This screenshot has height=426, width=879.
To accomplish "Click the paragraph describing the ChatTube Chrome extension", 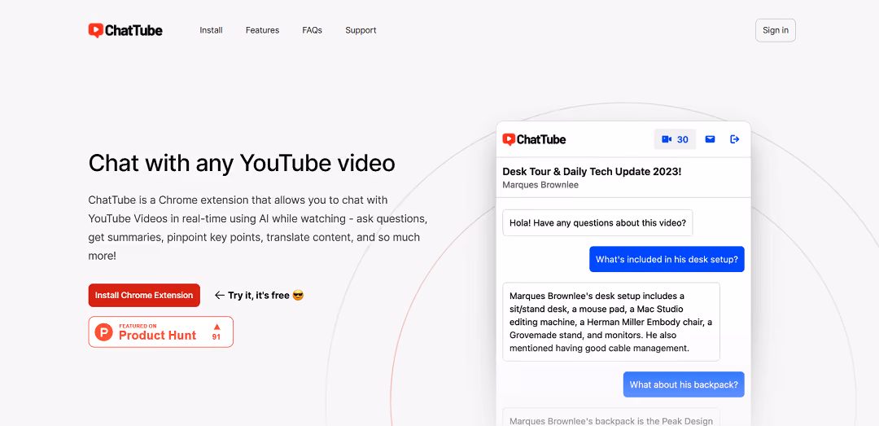I will click(258, 228).
